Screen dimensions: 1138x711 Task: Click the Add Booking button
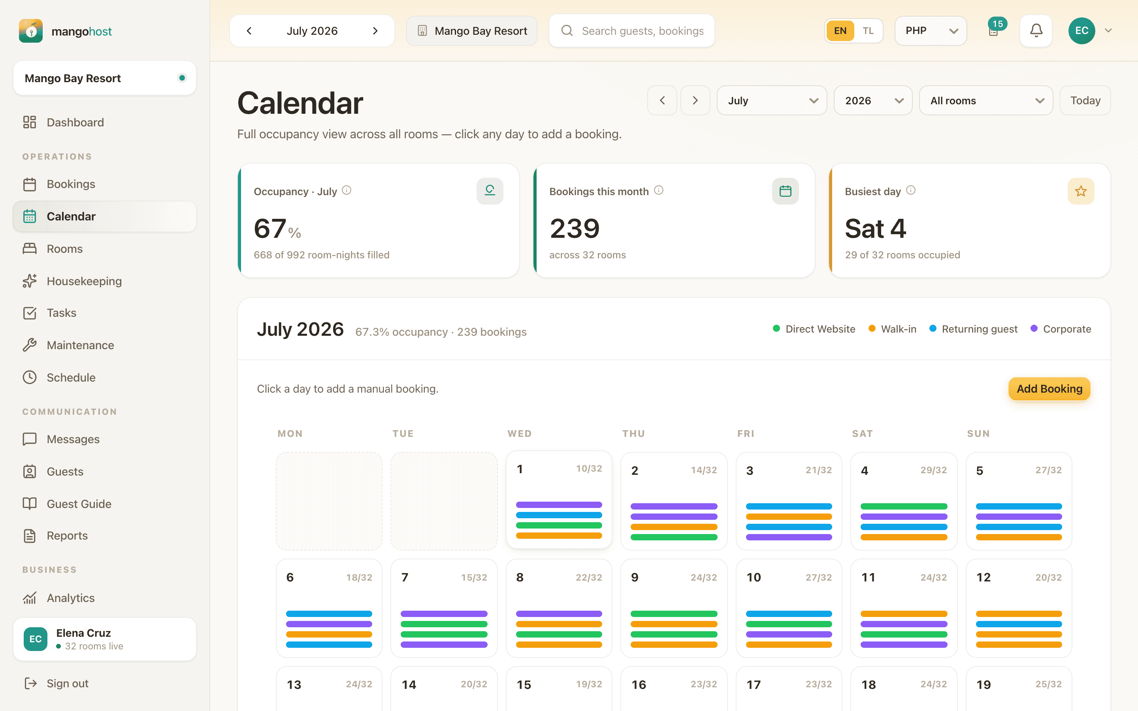[x=1049, y=389]
